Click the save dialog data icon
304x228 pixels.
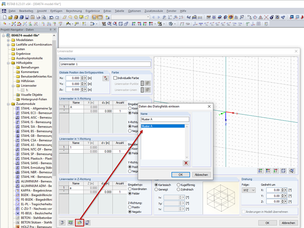87,222
